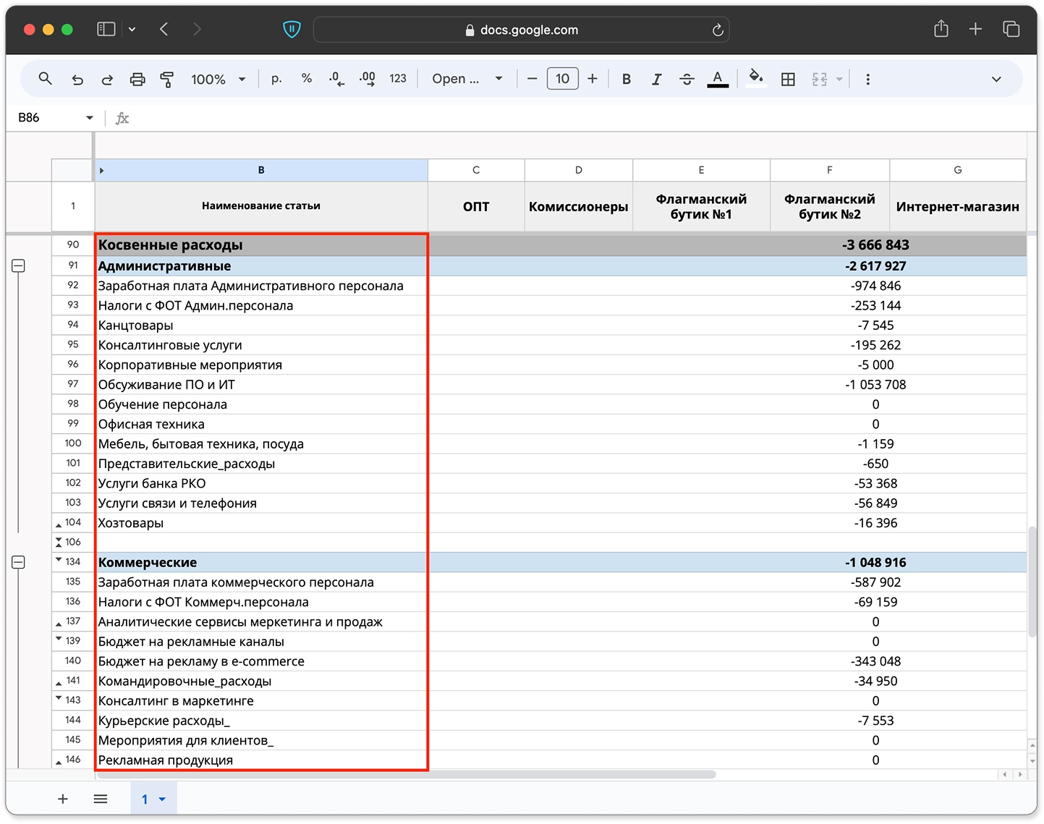This screenshot has width=1044, height=824.
Task: Apply strikethrough formatting
Action: click(687, 79)
